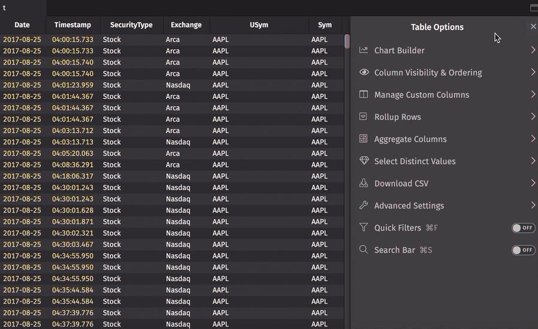Expand the Advanced Settings chevron arrow
Viewport: 538px width, 329px height.
point(533,206)
